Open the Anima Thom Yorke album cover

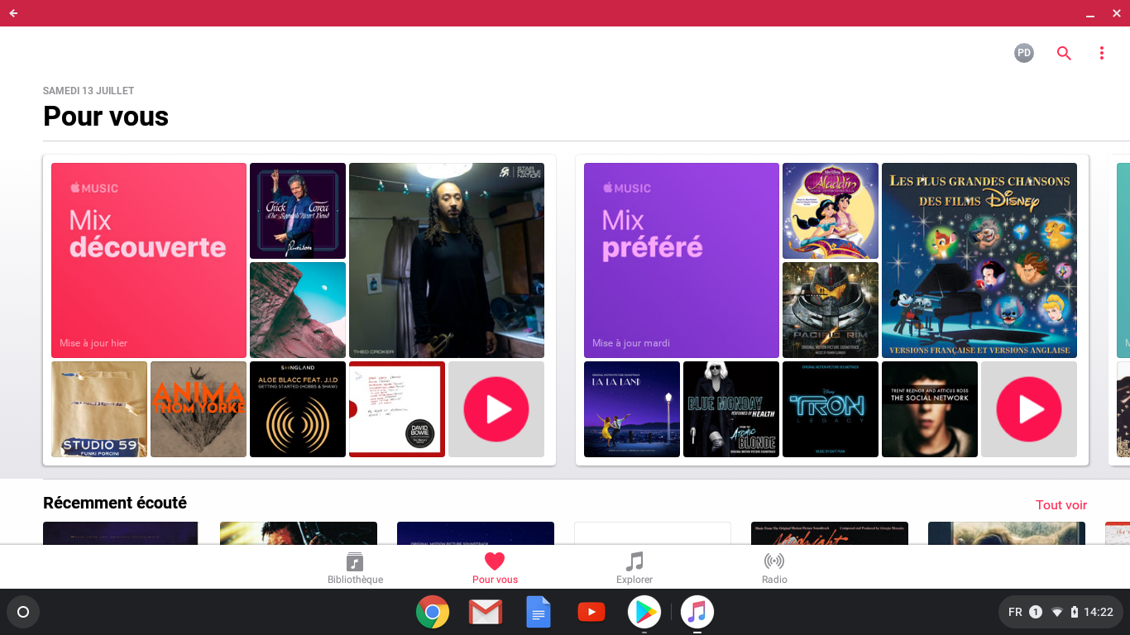tap(199, 409)
